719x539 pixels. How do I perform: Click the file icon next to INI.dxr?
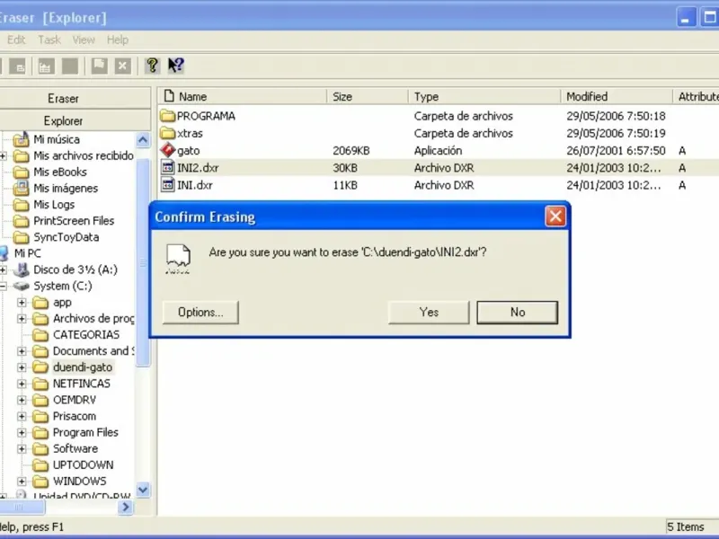tap(168, 185)
